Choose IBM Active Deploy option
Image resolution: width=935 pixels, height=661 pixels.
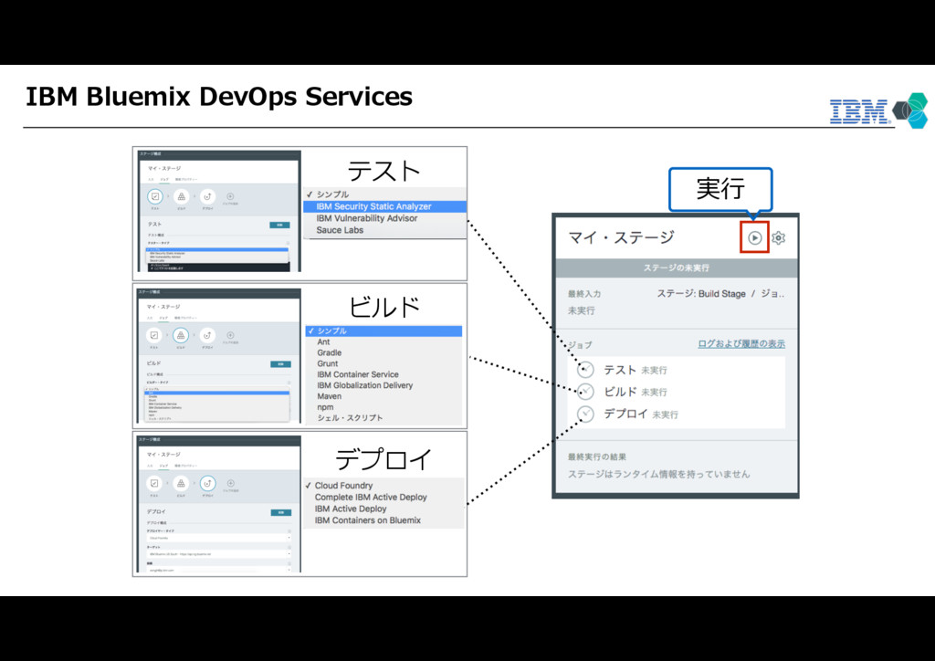[384, 509]
